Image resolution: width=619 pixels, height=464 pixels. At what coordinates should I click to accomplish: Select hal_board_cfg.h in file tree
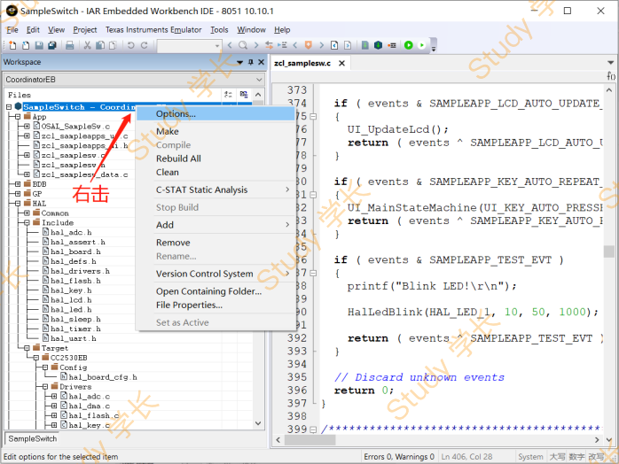(98, 377)
